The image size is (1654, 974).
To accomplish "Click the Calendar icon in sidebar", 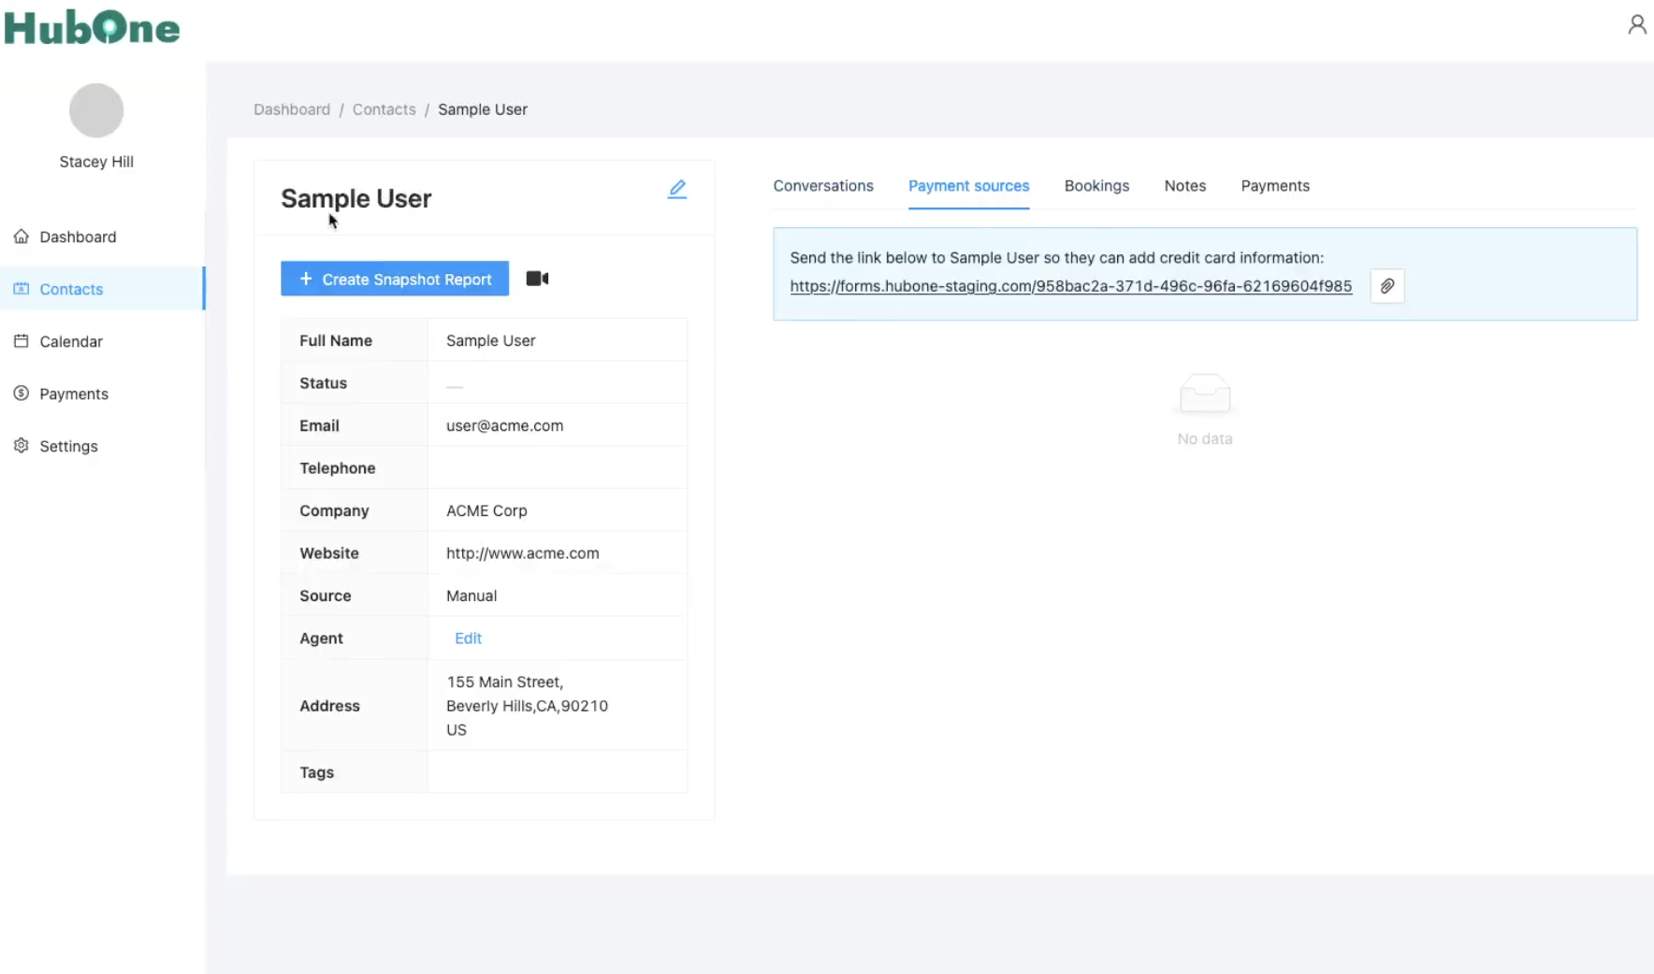I will [22, 341].
